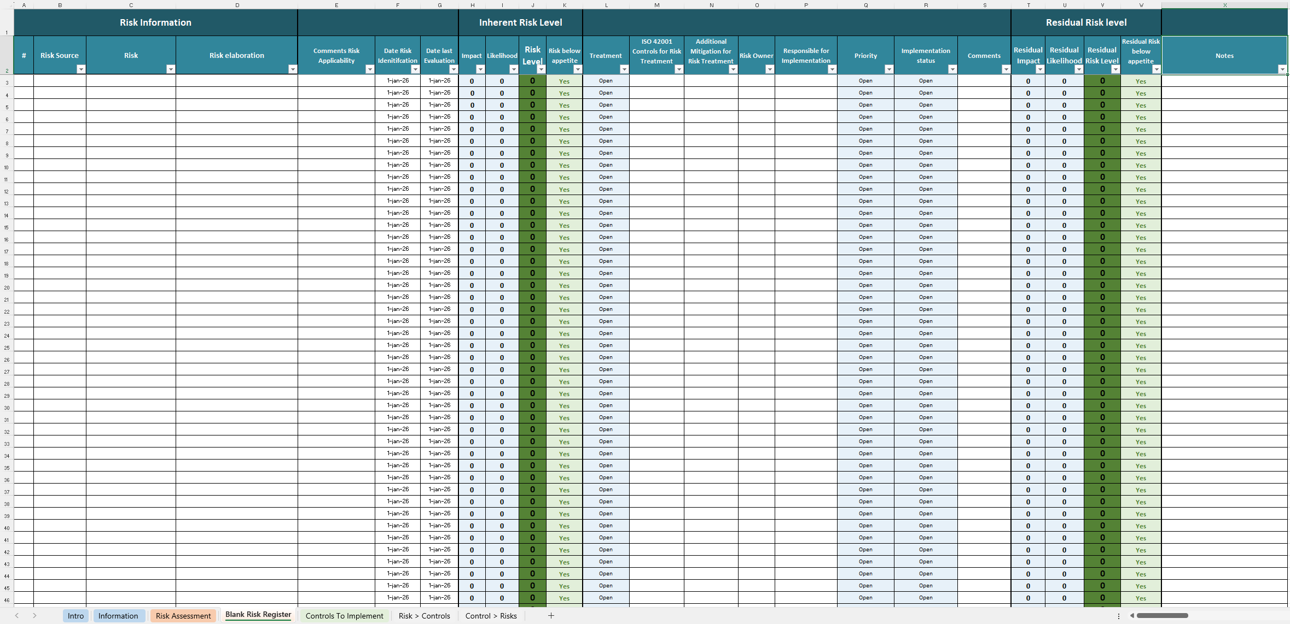
Task: Open Risk Owner column filter dropdown
Action: click(x=770, y=69)
